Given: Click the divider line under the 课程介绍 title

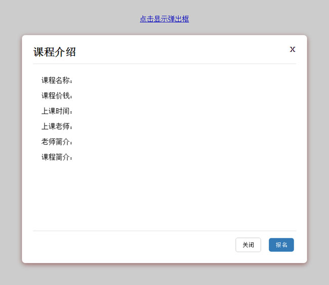Looking at the screenshot, I should coord(164,64).
